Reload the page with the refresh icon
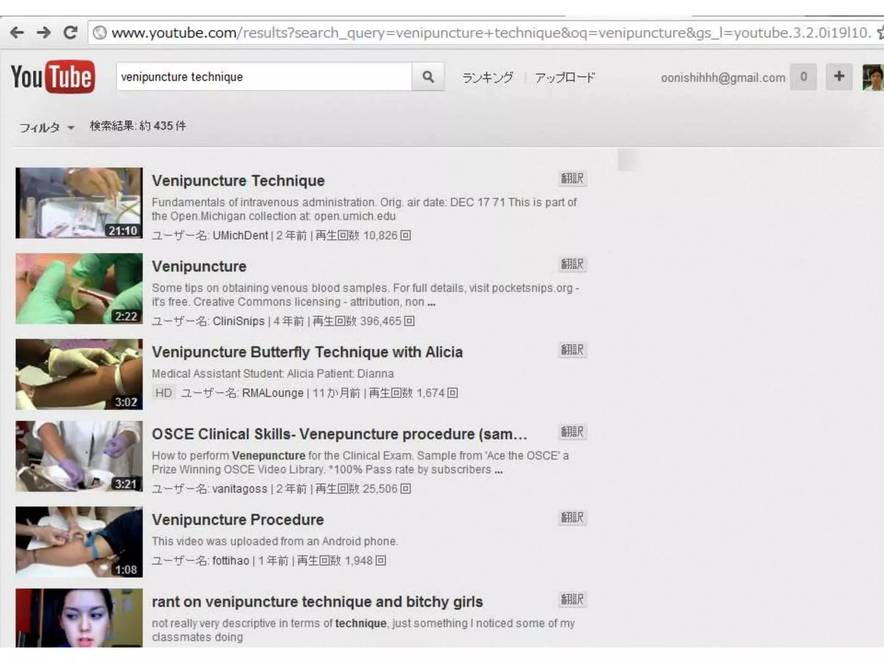This screenshot has height=663, width=884. (70, 32)
